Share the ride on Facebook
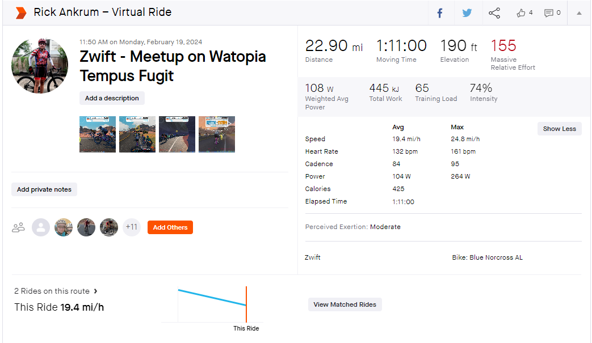 [x=440, y=13]
